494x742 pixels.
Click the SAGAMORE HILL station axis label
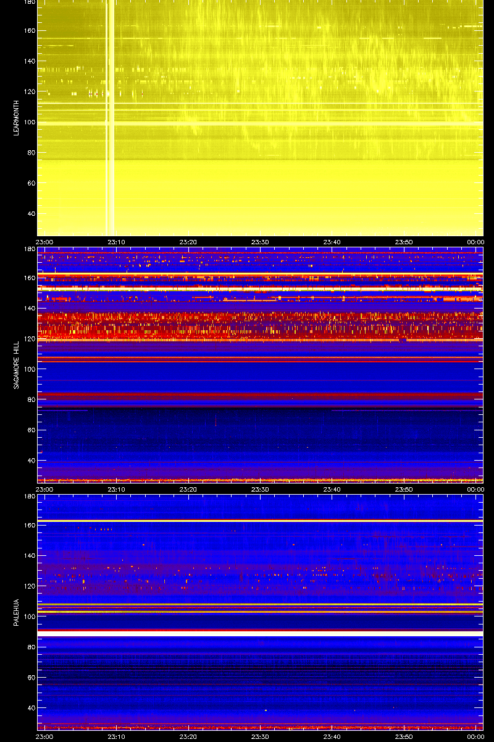(17, 364)
